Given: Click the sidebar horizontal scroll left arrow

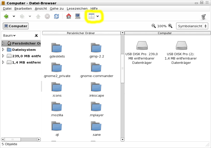Looking at the screenshot, I should coord(3,139).
